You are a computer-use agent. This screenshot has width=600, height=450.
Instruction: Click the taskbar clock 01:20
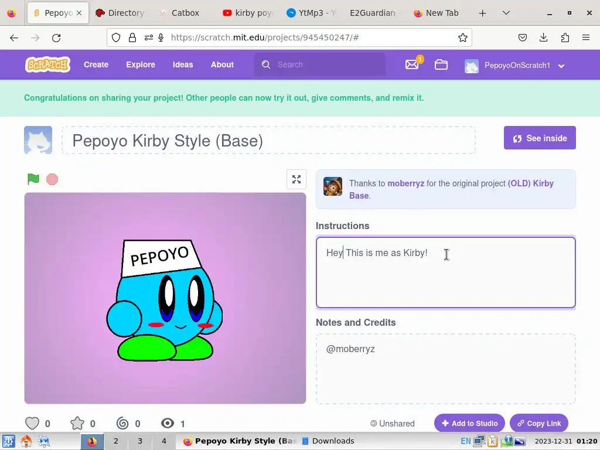point(587,441)
